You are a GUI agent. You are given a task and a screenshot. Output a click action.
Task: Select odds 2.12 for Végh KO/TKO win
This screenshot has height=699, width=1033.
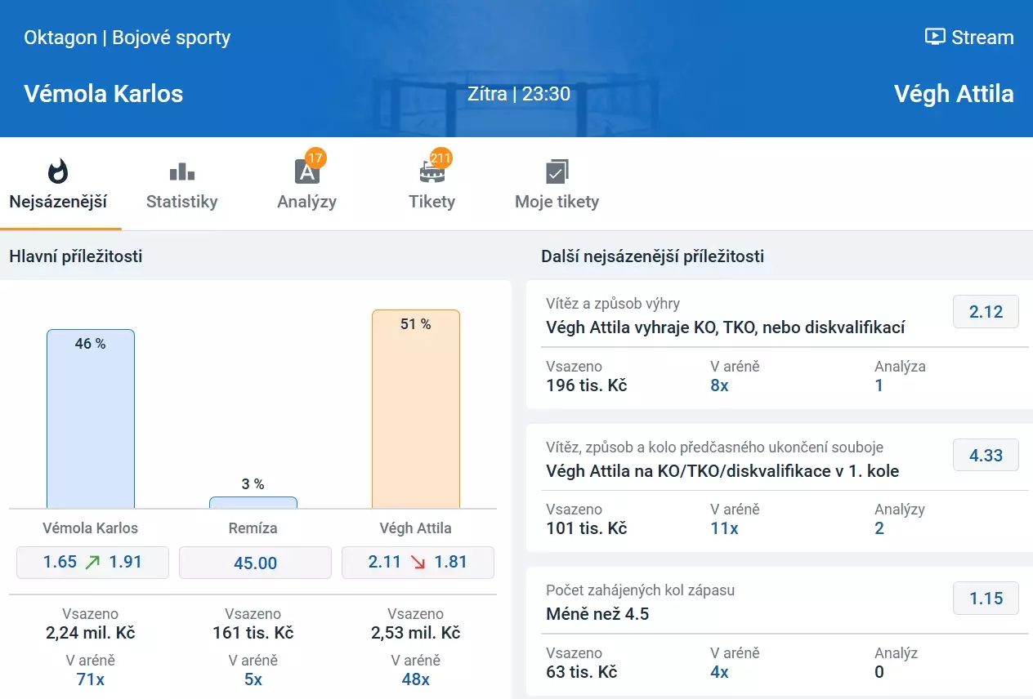tap(986, 311)
